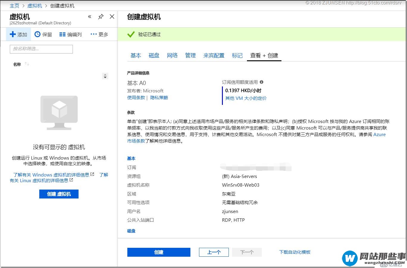The image size is (407, 268).
Task: Open 编辑列 edit columns
Action: click(x=71, y=34)
